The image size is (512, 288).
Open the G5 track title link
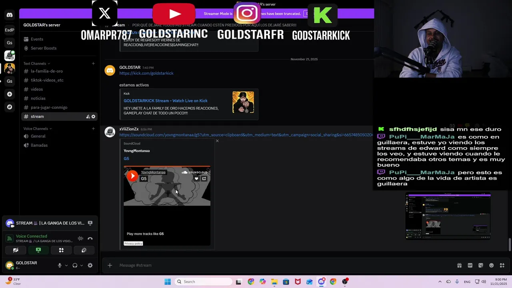(126, 159)
